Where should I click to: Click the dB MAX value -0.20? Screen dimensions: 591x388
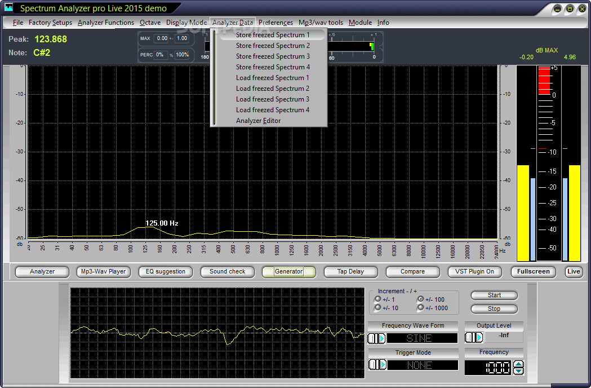pyautogui.click(x=526, y=58)
